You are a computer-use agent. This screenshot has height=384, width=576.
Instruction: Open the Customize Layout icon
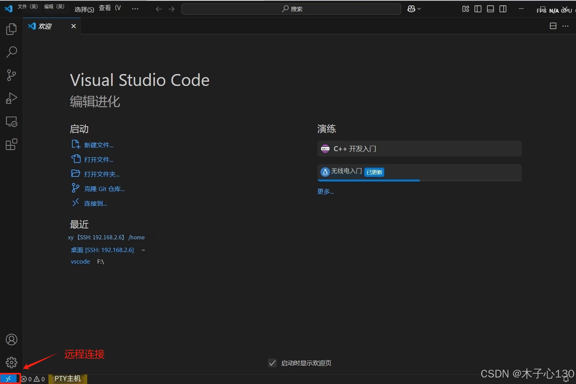pos(466,9)
